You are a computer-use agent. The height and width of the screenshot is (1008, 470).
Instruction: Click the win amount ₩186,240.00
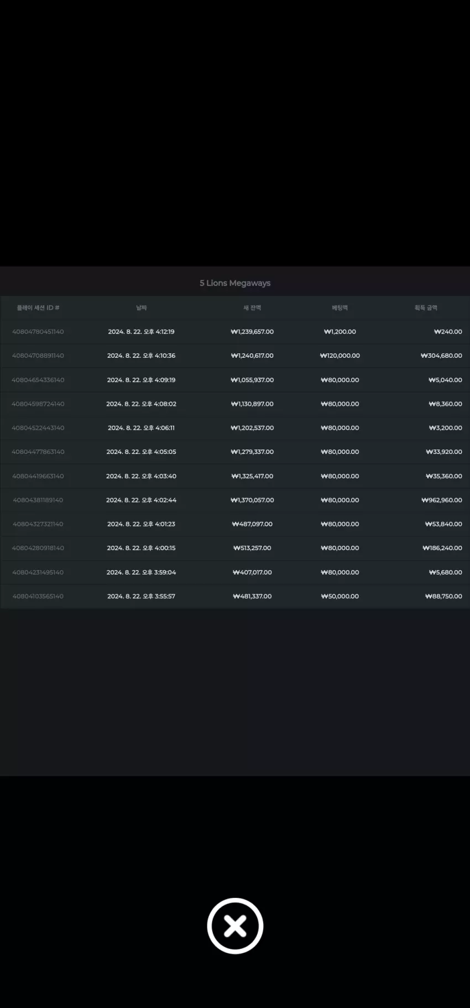(x=442, y=548)
